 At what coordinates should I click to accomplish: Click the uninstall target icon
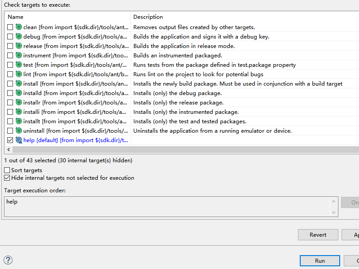(x=19, y=131)
